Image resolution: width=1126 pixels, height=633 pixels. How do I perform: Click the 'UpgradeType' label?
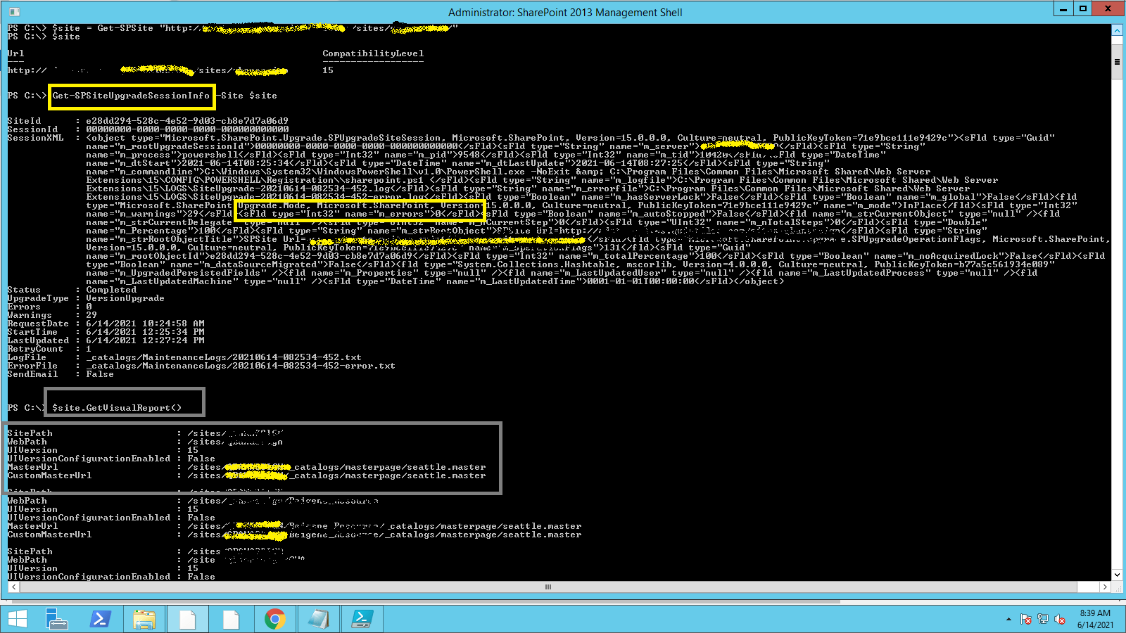point(38,298)
